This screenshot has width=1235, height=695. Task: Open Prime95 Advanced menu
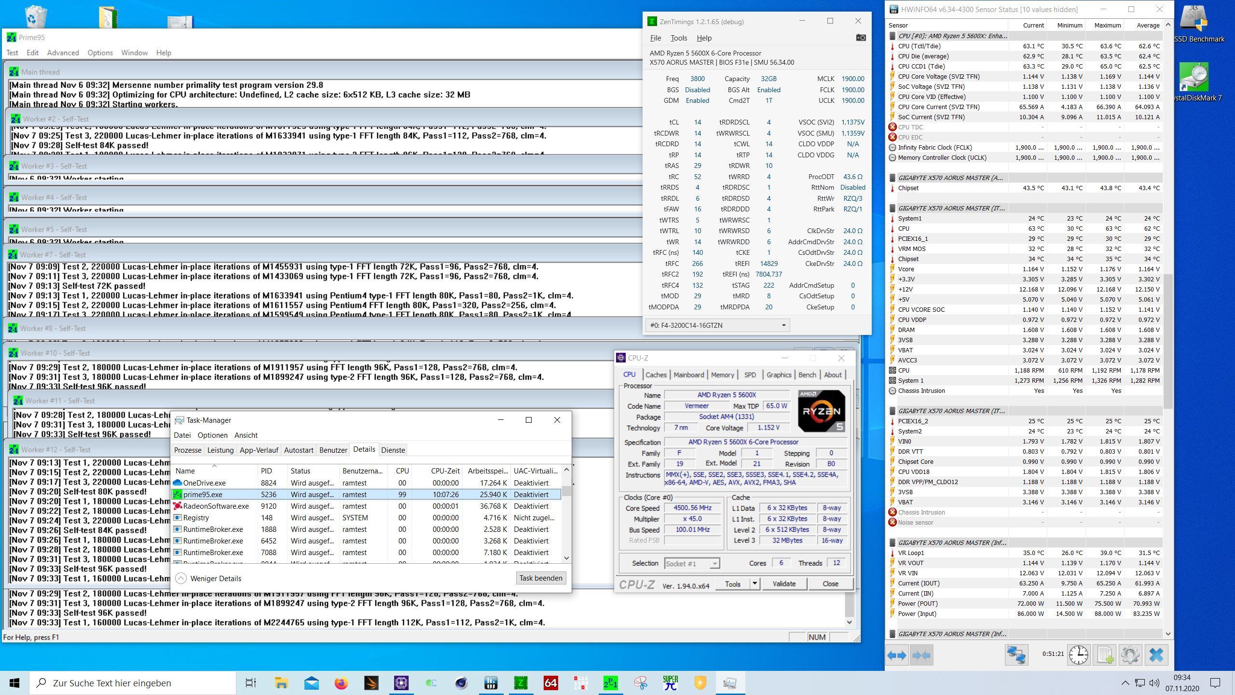[x=63, y=53]
